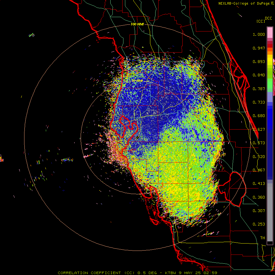Click the 0.307 value on the color scale

pyautogui.click(x=259, y=211)
